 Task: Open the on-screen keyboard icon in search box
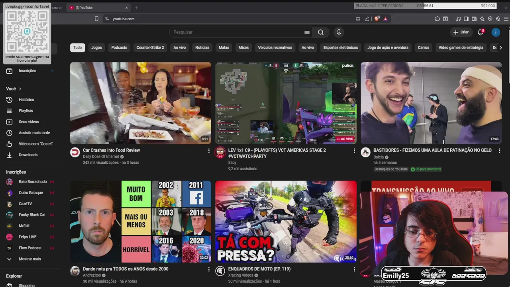(x=307, y=32)
